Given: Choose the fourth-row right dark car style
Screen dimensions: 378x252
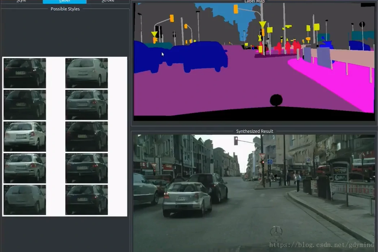Looking at the screenshot, I should [87, 168].
